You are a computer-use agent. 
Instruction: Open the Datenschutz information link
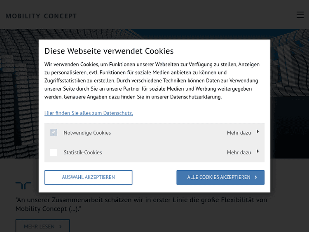[x=89, y=113]
